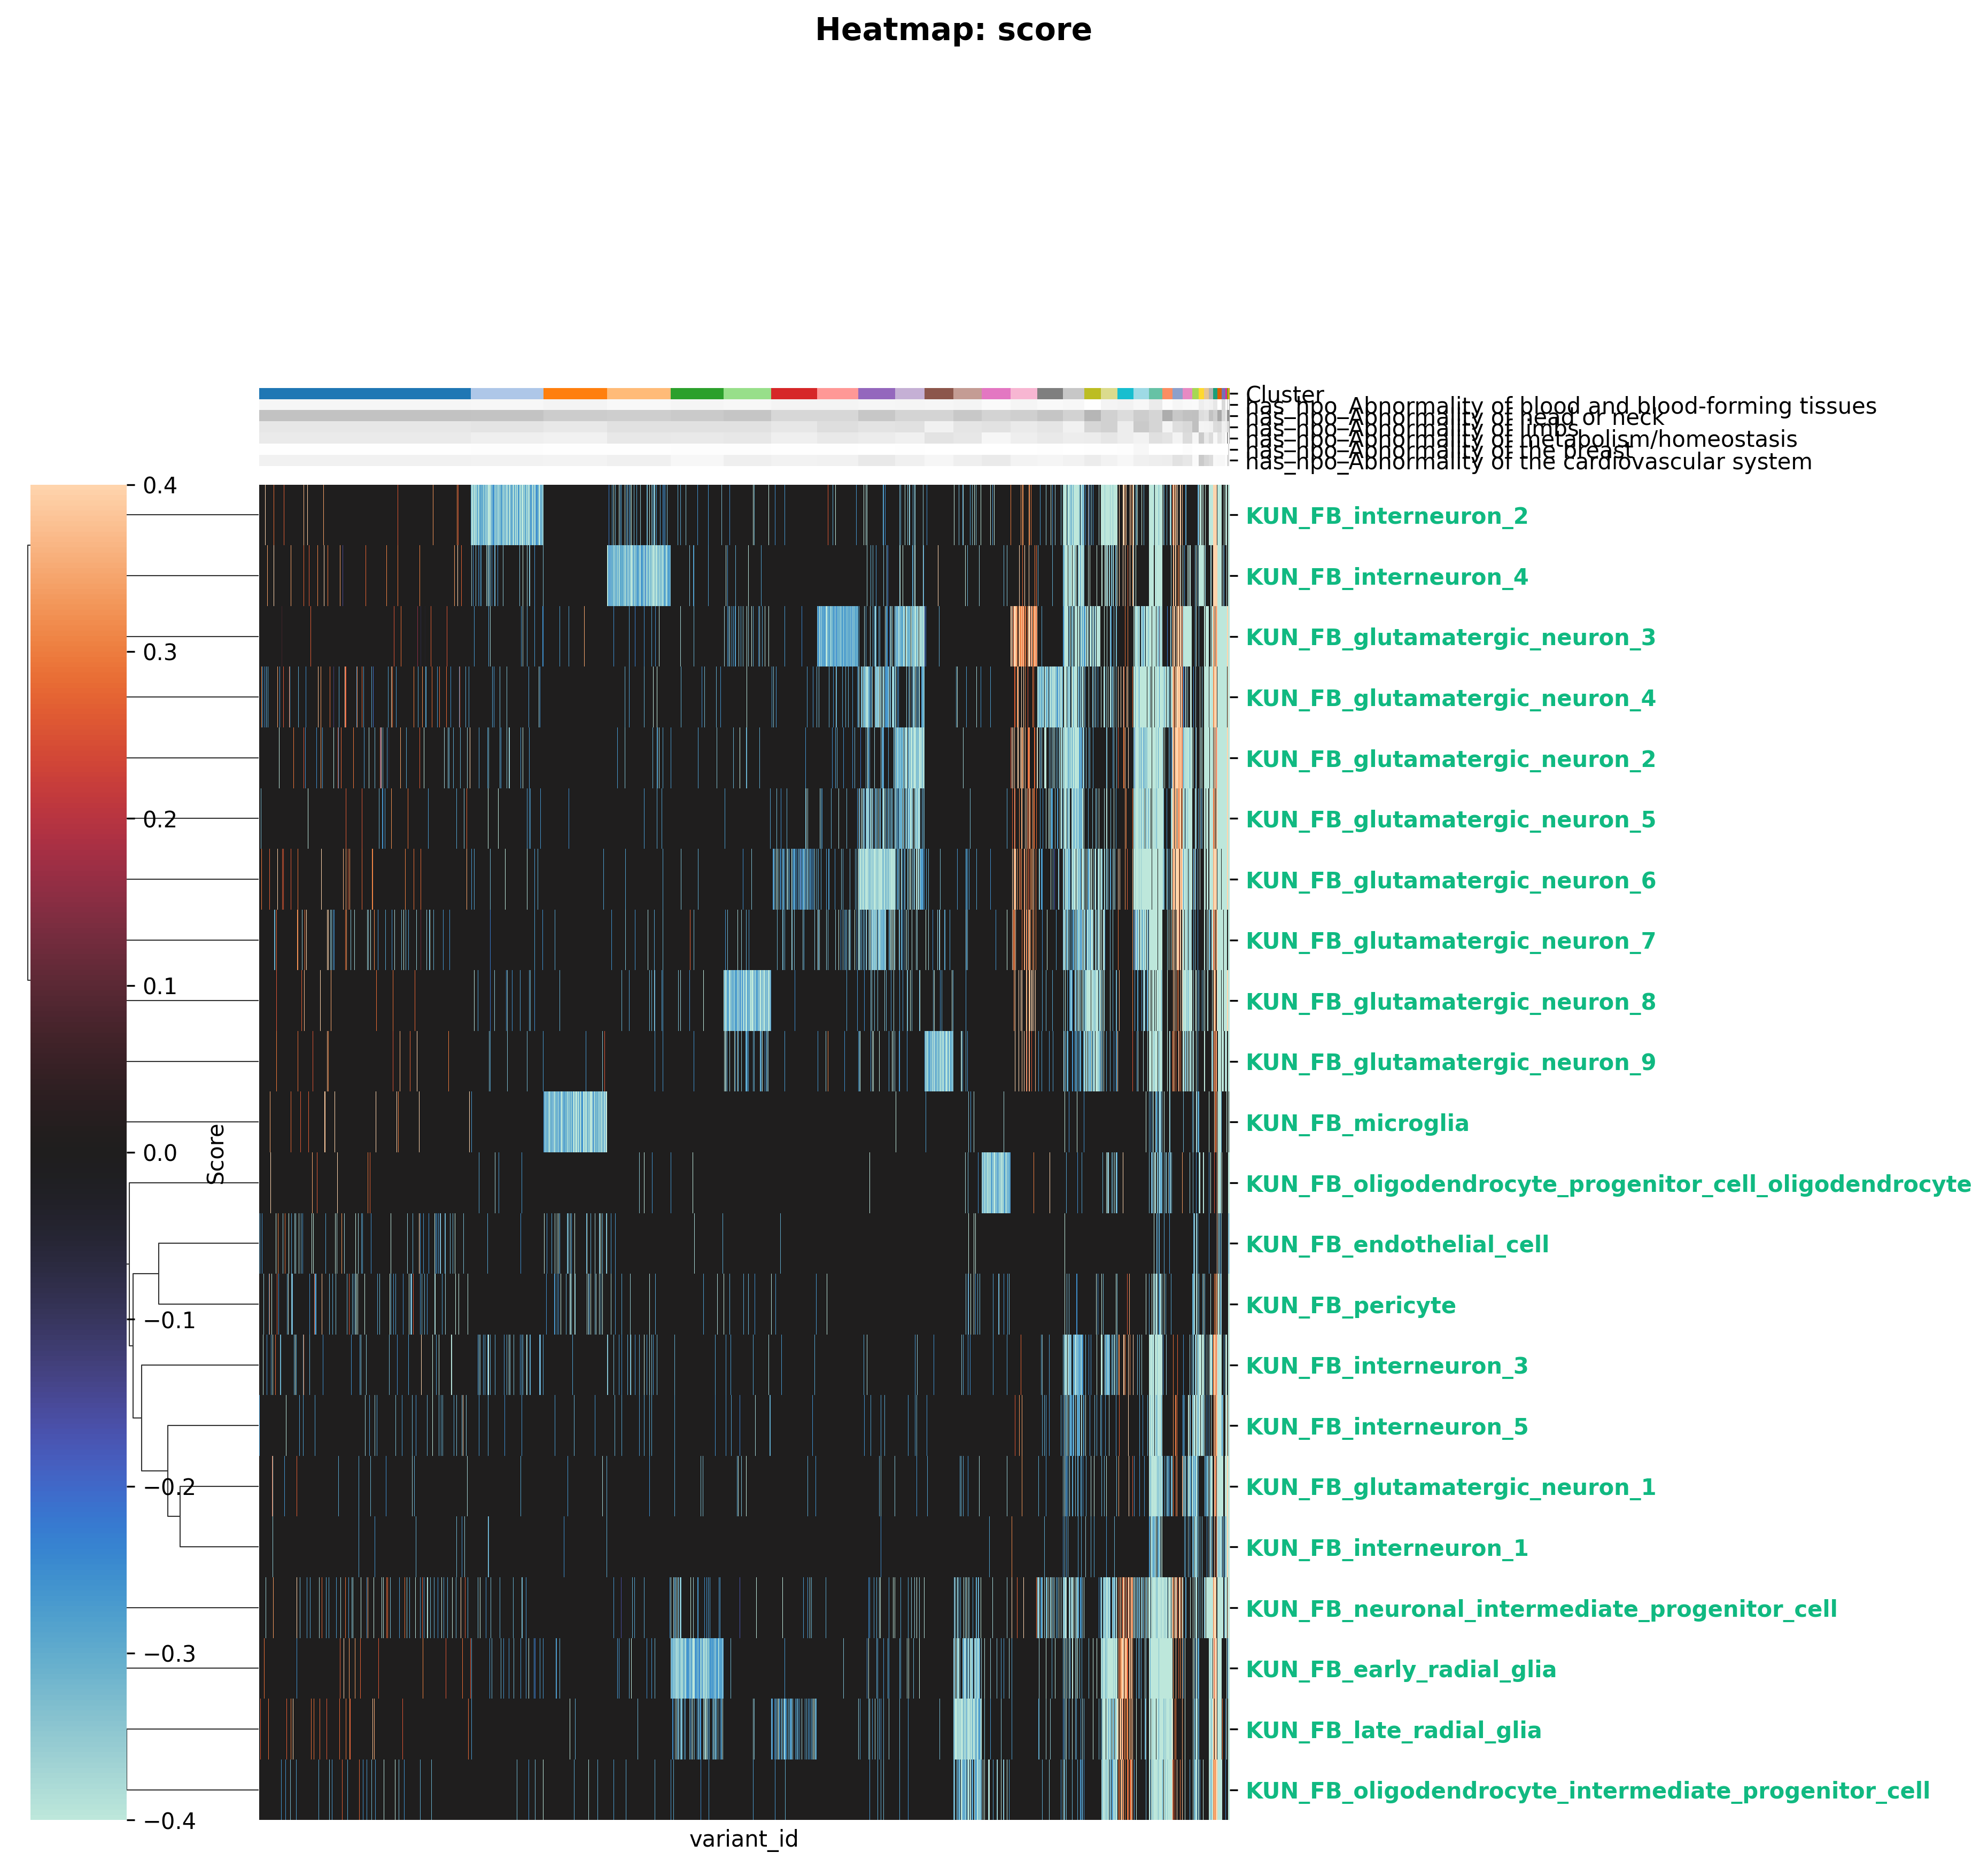The height and width of the screenshot is (1868, 1988).
Task: Select the KUN_FB_glutamatergic_neuron_3 label
Action: pyautogui.click(x=1450, y=638)
